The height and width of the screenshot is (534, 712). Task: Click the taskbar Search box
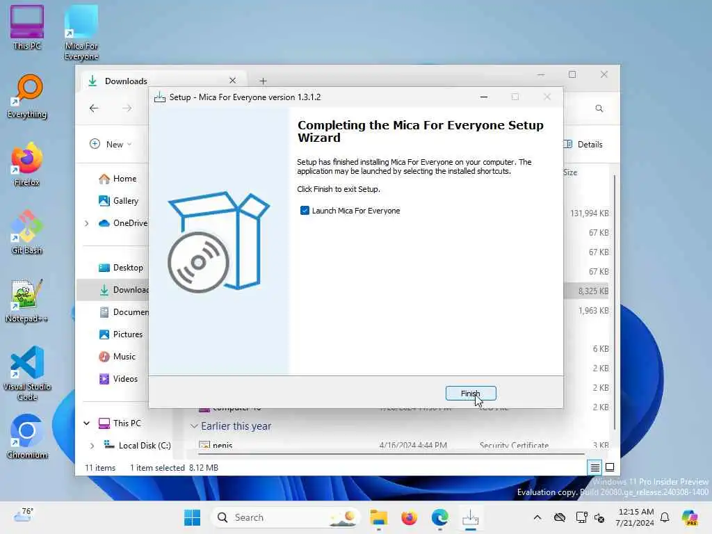pos(286,517)
